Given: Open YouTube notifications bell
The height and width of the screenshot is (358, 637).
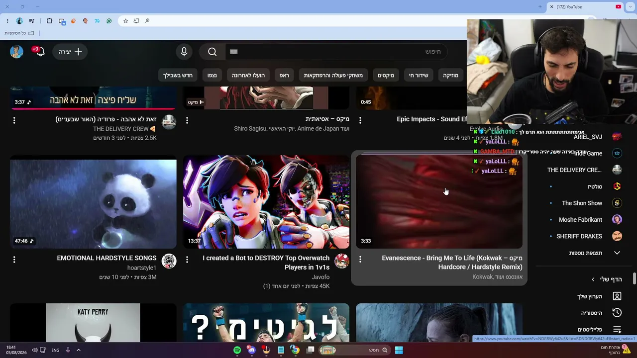Looking at the screenshot, I should click(39, 51).
